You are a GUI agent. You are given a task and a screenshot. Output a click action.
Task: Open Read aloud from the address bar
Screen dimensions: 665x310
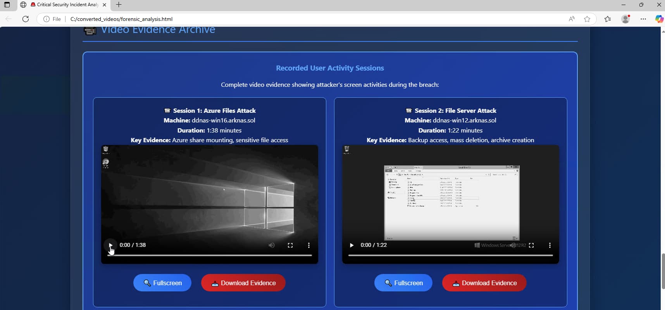[572, 19]
